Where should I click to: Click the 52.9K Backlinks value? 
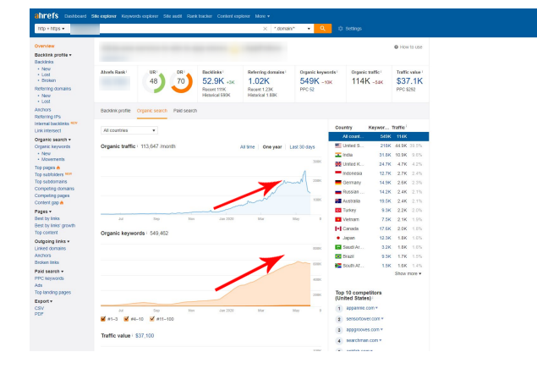213,81
